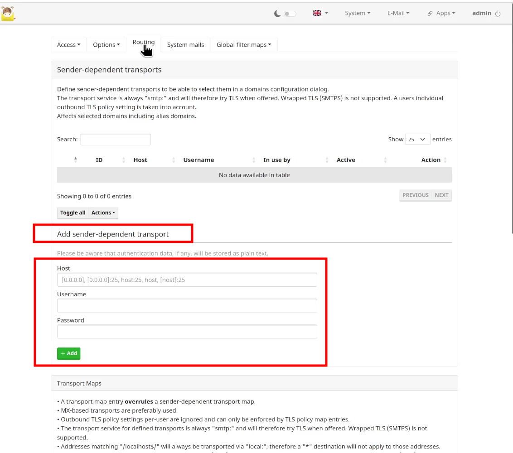
Task: Sort table by In use by column
Action: tap(277, 160)
